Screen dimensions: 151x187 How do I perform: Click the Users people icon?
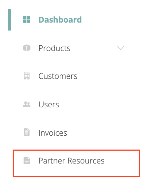tap(27, 104)
